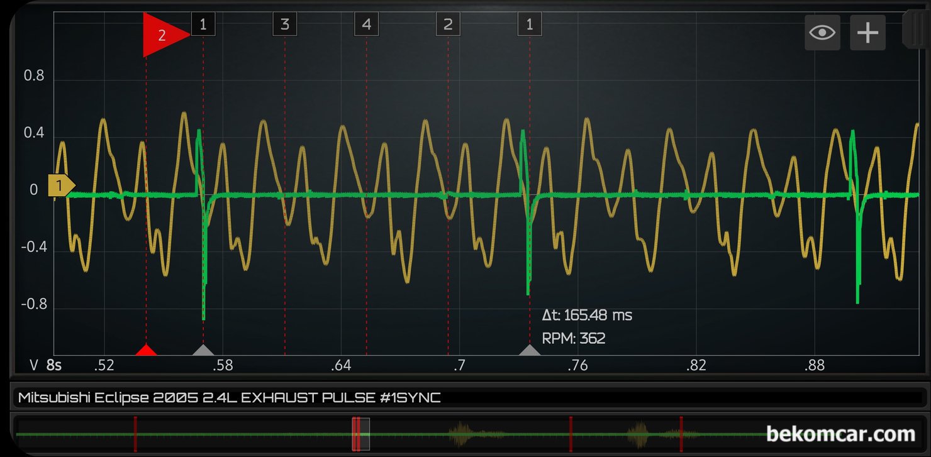Viewport: 931px width, 457px height.
Task: Click the RPM 362 readout
Action: 574,339
